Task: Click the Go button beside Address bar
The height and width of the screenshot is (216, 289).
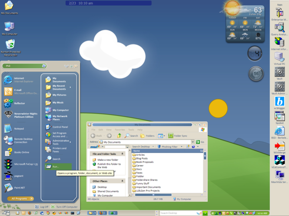Action: [200, 142]
